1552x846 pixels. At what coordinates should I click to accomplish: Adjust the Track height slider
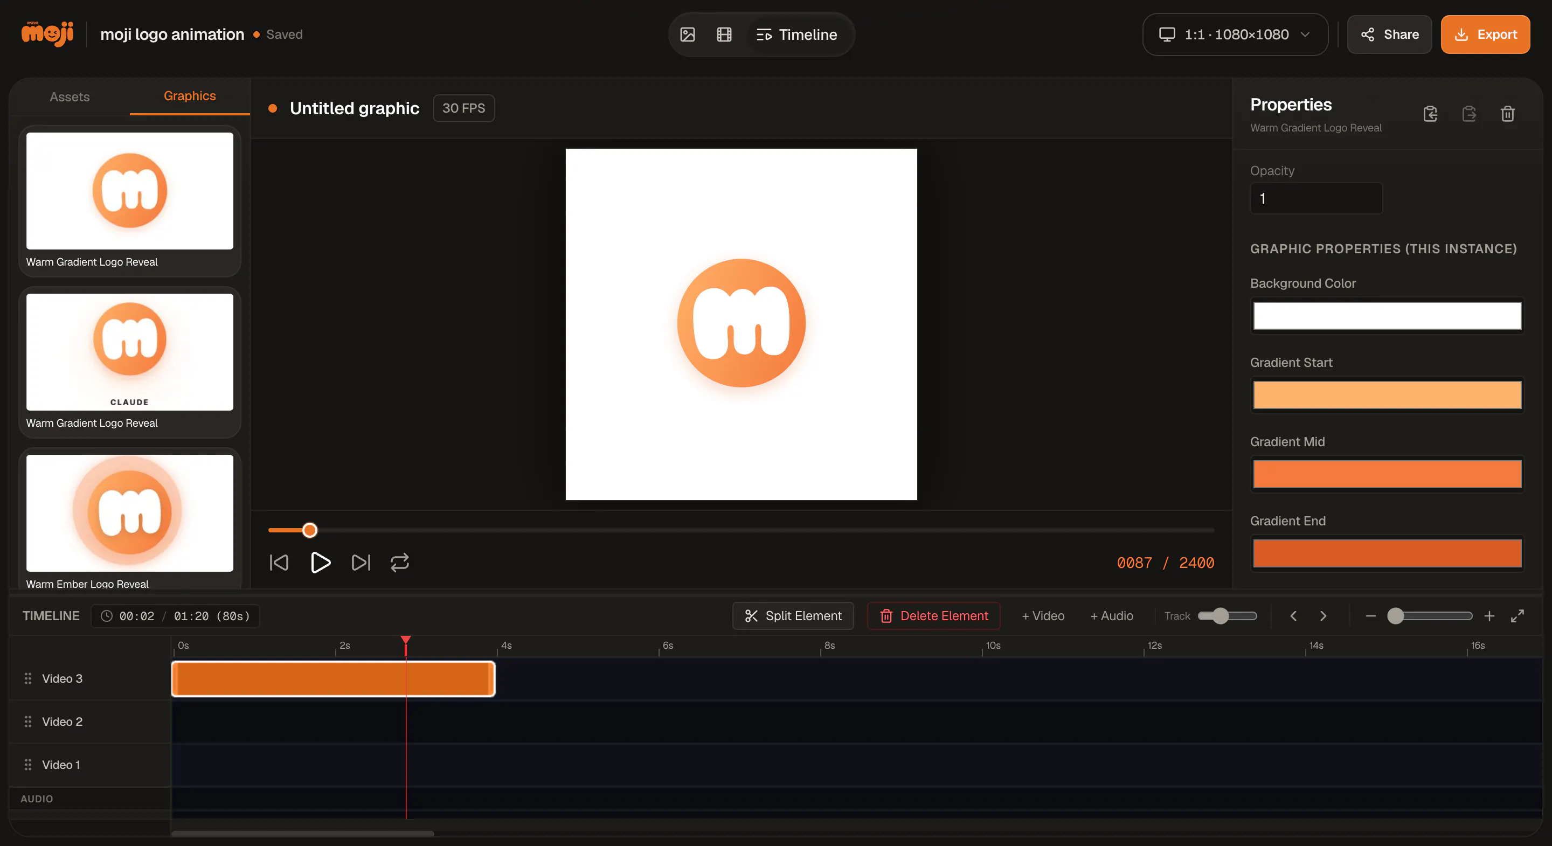[1227, 616]
